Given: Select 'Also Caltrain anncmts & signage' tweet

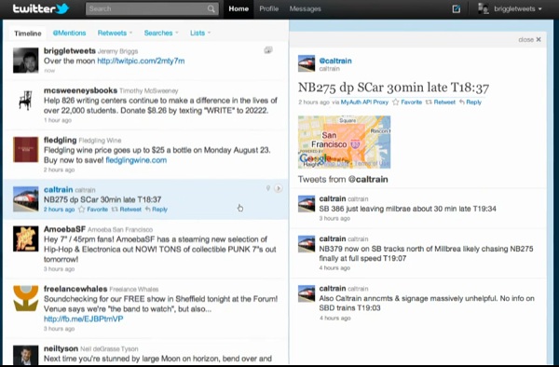Looking at the screenshot, I should 418,303.
